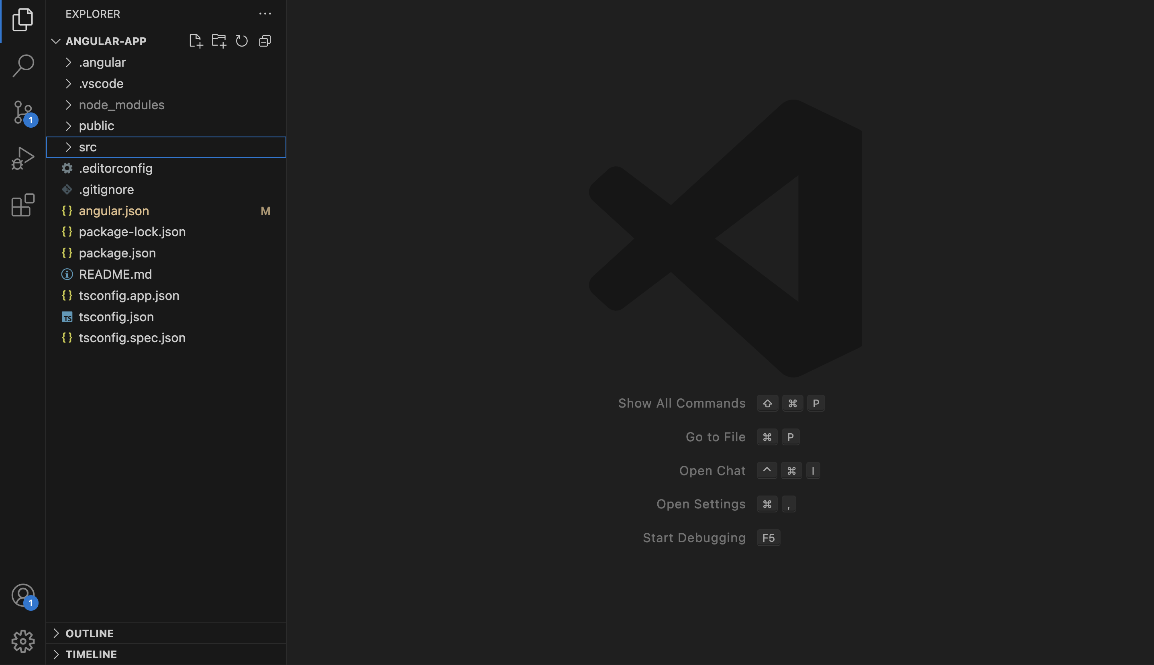Click the F5 key hint
This screenshot has width=1154, height=665.
click(x=769, y=538)
